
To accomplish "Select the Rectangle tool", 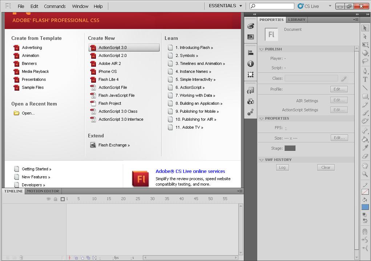I will [x=365, y=96].
